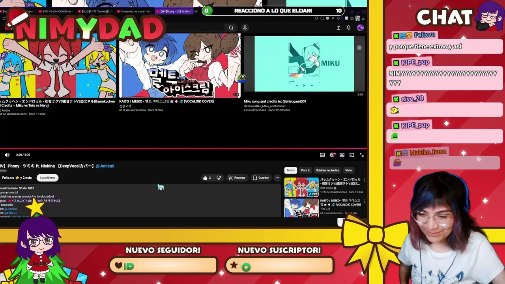
Task: Play the end-screen Baumkuchen Endroll thumbnail
Action: (x=58, y=65)
